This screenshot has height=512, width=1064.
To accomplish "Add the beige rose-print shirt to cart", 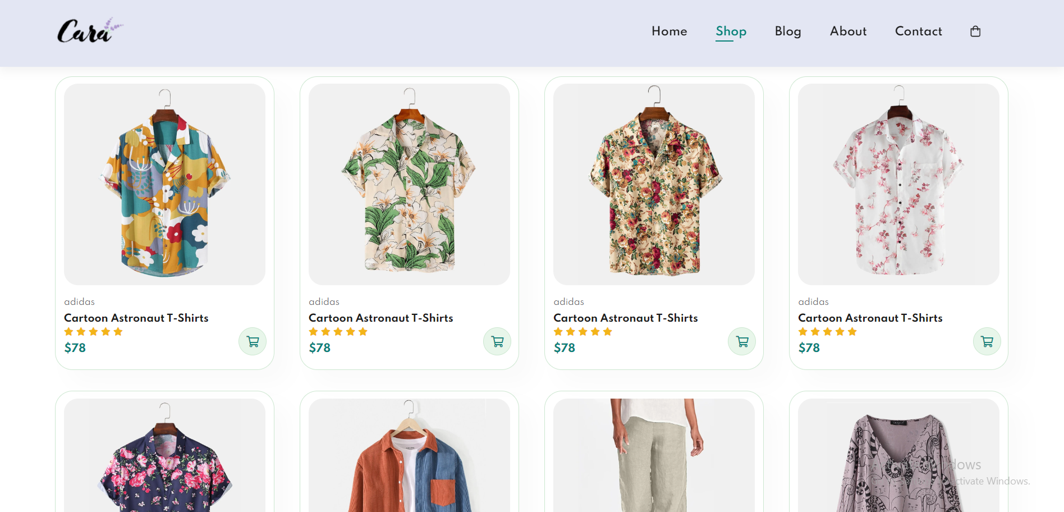I will click(741, 341).
